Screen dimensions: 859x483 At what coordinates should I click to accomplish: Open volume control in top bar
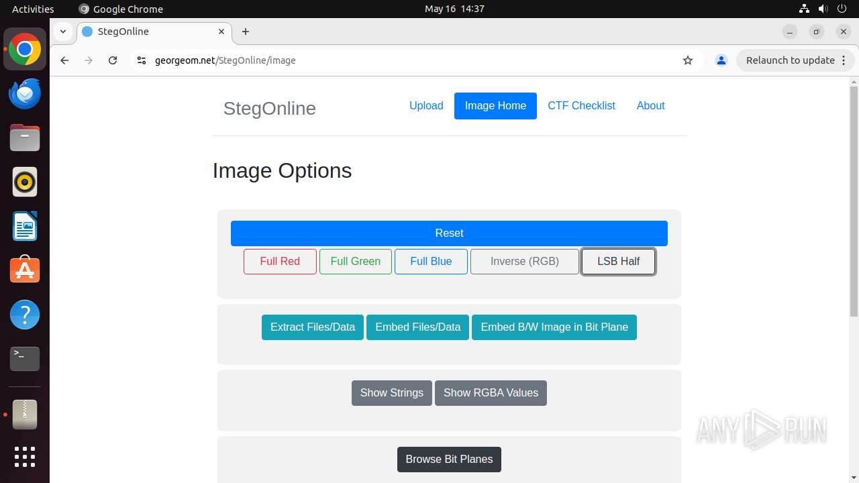pos(823,9)
